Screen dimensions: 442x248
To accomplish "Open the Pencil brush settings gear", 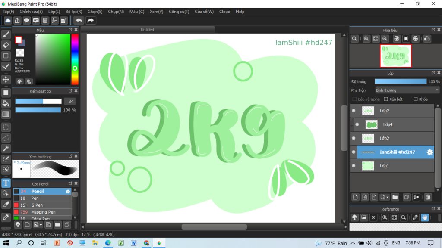I will click(x=68, y=191).
